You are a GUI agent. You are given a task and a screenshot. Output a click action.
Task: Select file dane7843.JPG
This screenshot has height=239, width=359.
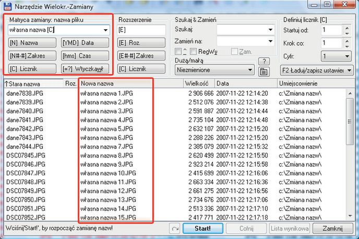pyautogui.click(x=25, y=138)
